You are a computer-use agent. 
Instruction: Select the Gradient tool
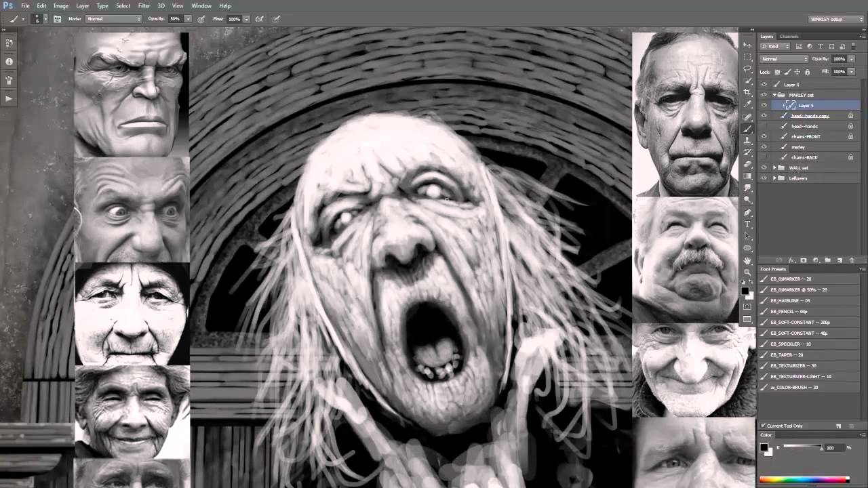point(747,176)
